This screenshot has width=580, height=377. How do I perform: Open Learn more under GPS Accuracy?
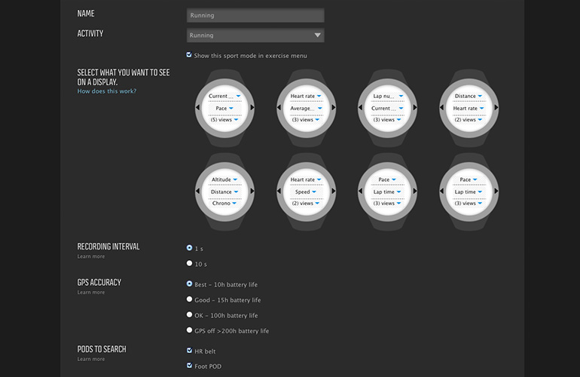click(91, 293)
